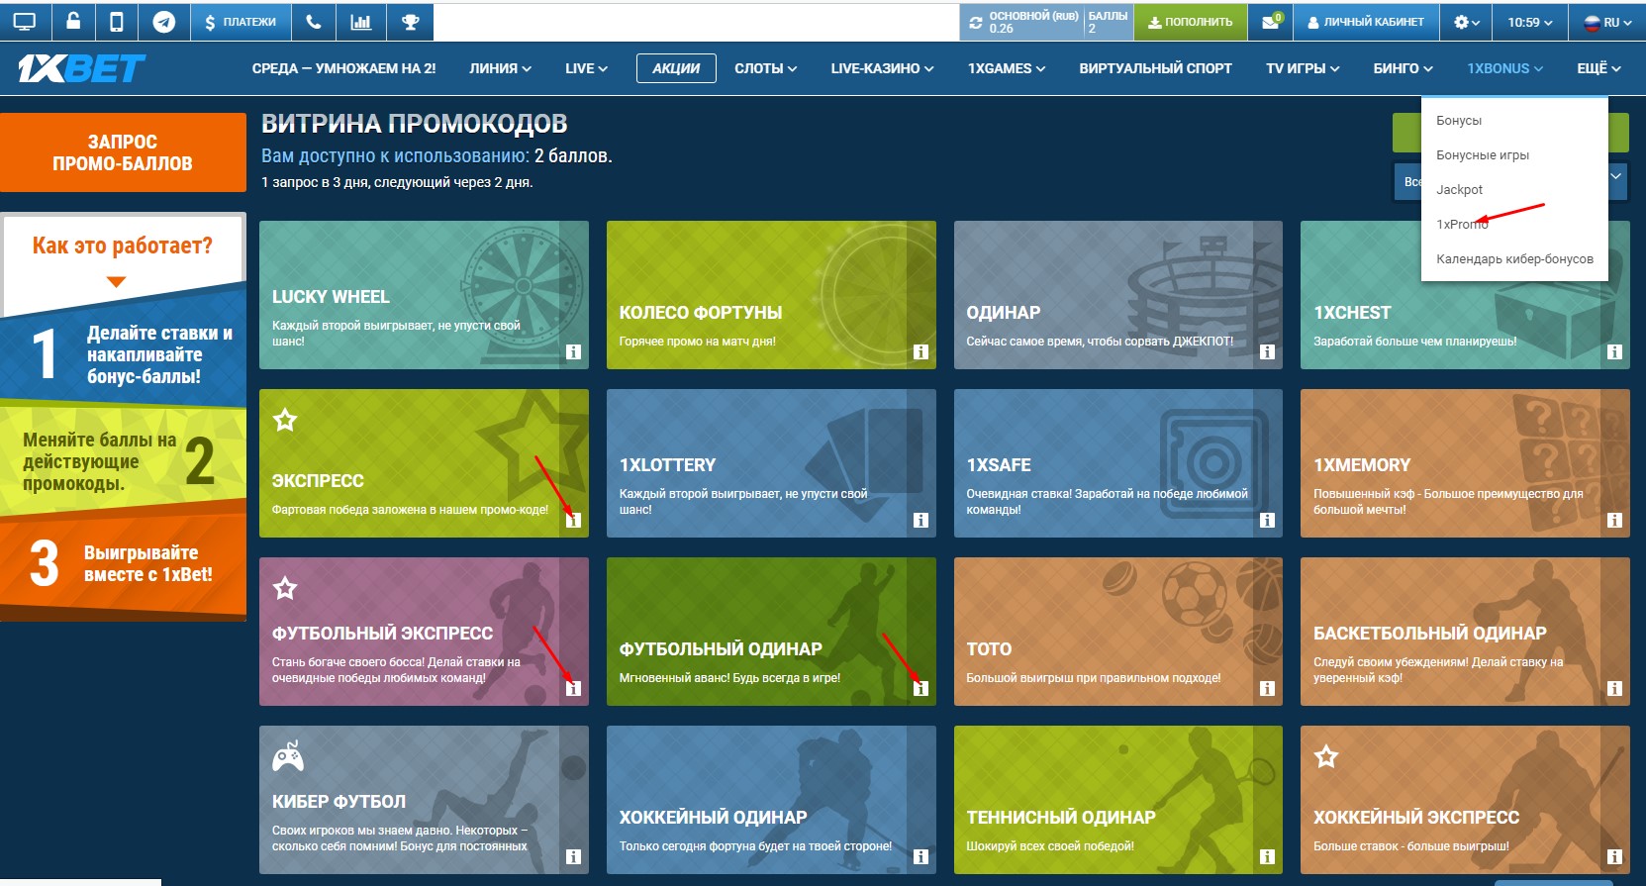Click the gamepad icon on КИБЕР ФУТБОЛ
The height and width of the screenshot is (886, 1646).
point(288,756)
